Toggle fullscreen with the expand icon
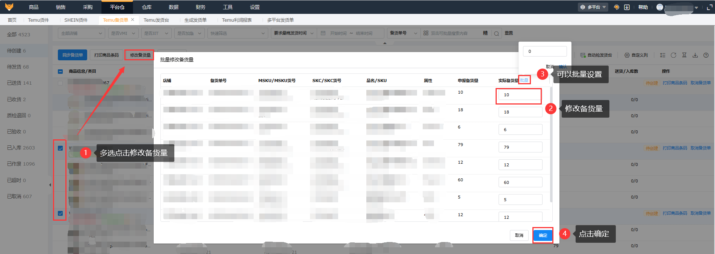Viewport: 715px width, 254px height. coord(709,7)
